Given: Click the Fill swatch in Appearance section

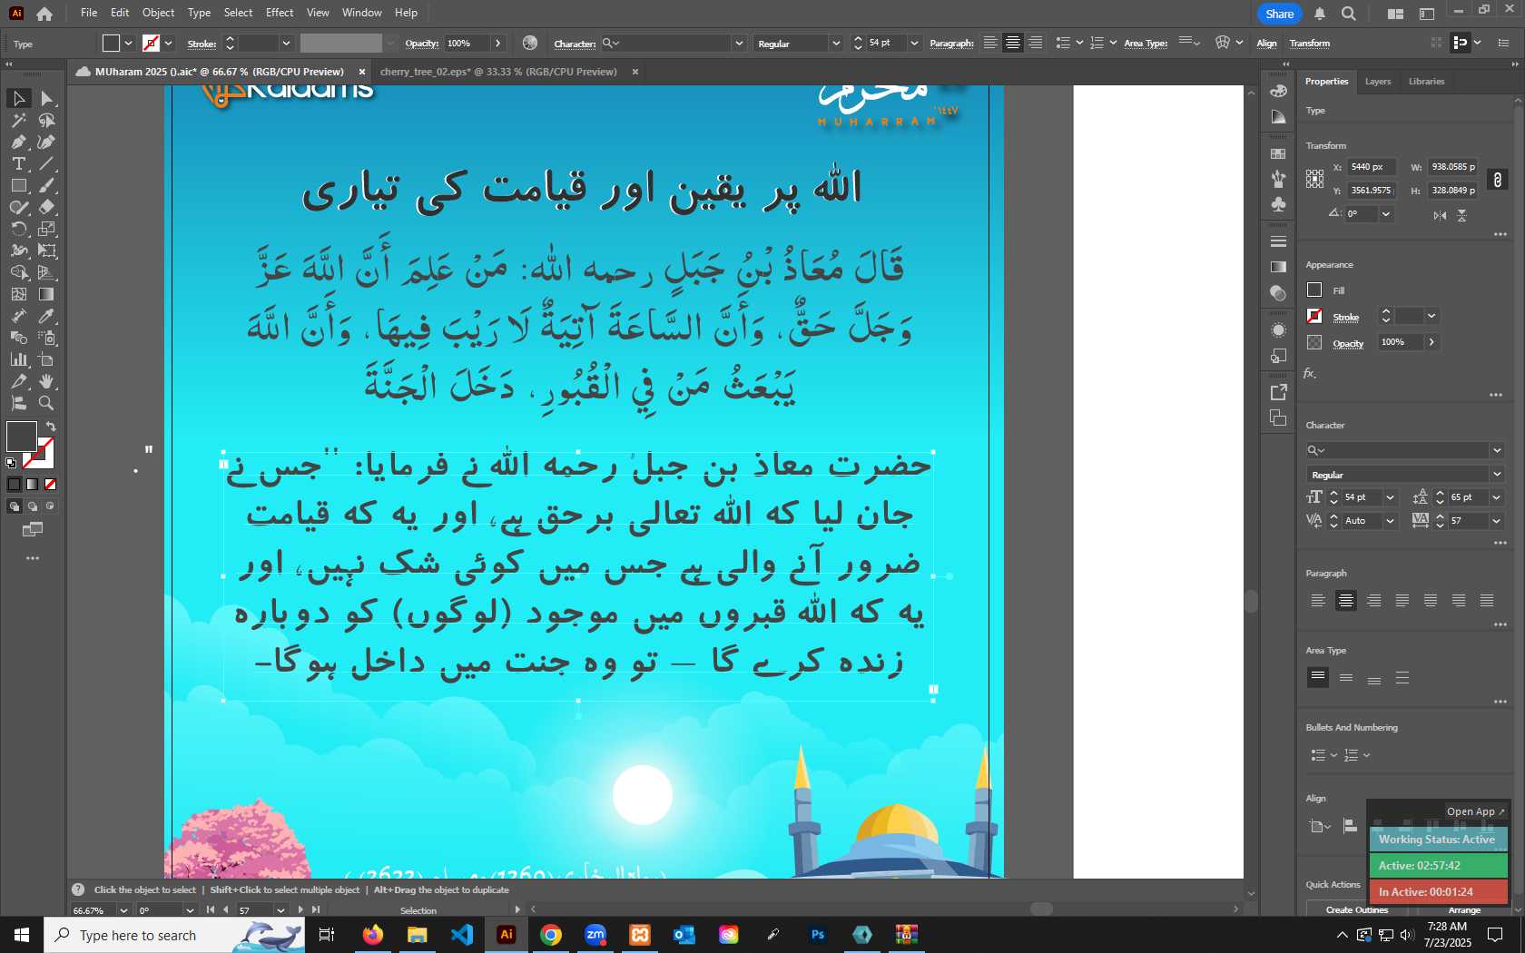Looking at the screenshot, I should [x=1314, y=290].
